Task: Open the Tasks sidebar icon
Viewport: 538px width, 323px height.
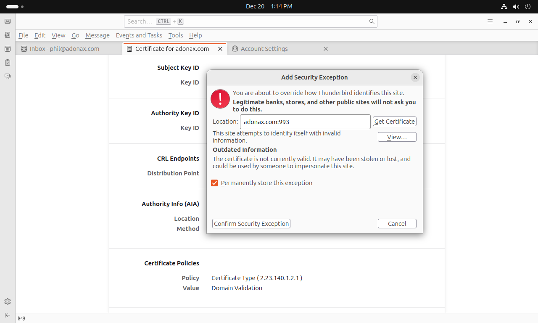Action: pos(8,63)
